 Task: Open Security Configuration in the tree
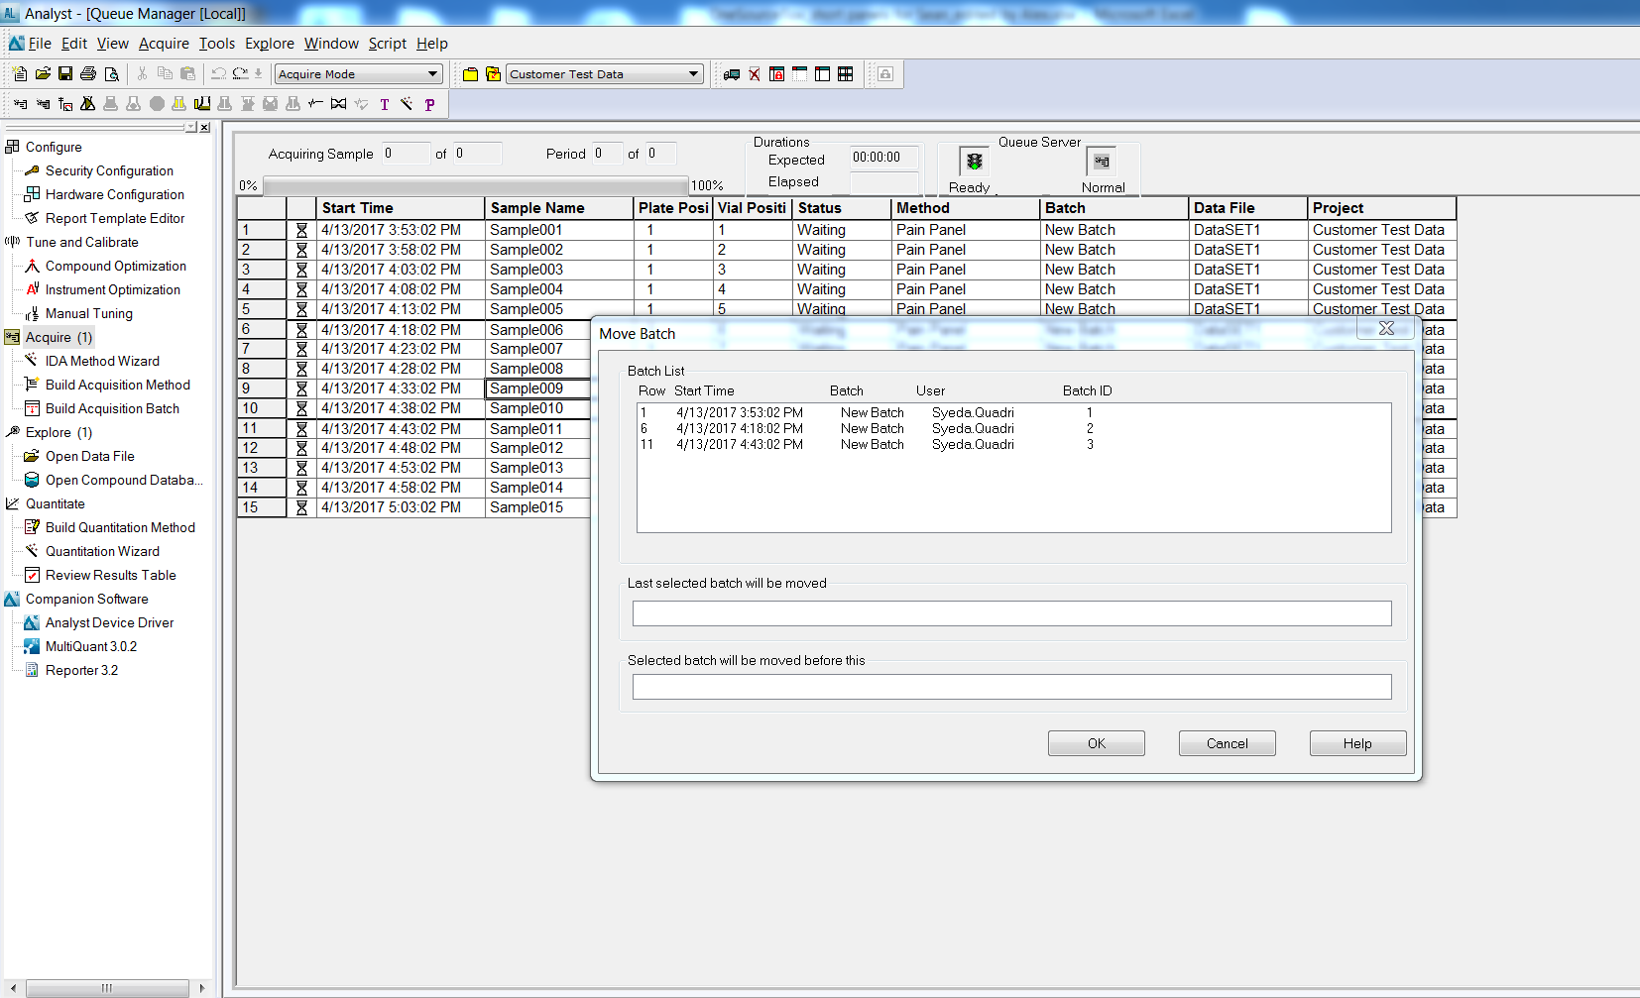[109, 170]
